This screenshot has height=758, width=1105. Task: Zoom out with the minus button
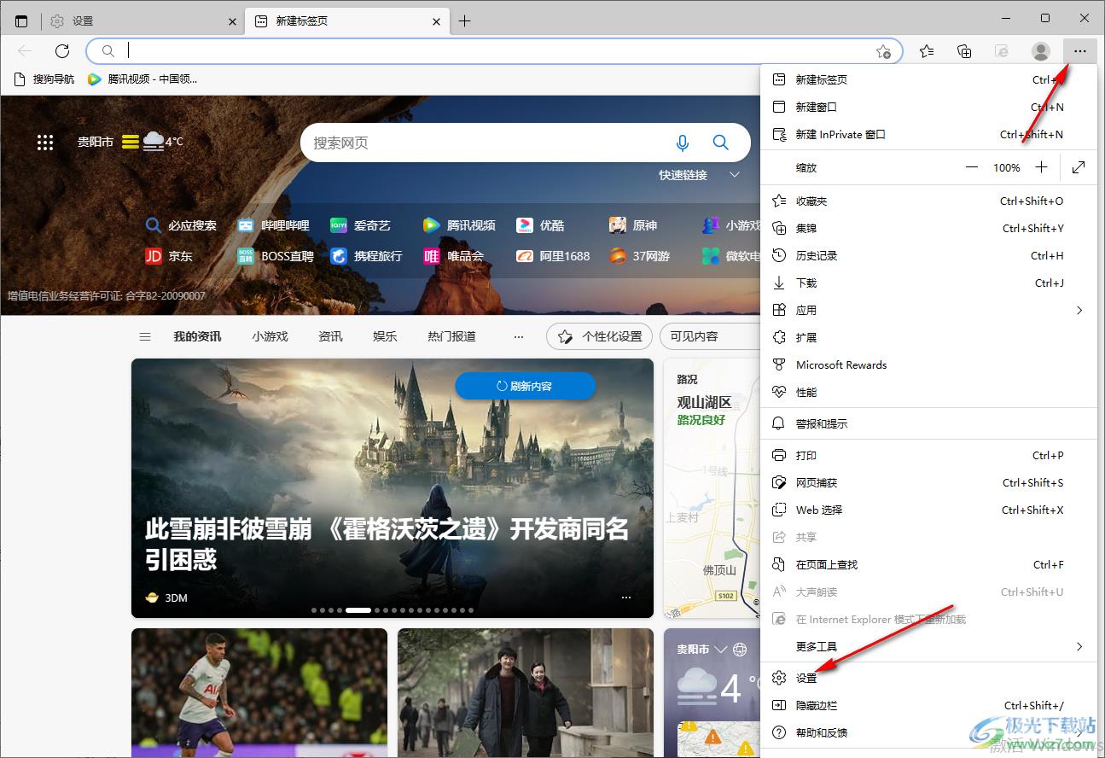tap(972, 167)
